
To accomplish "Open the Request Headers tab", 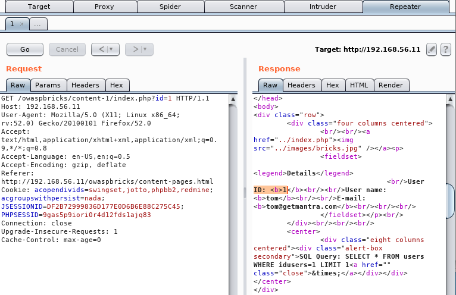I will click(x=86, y=85).
